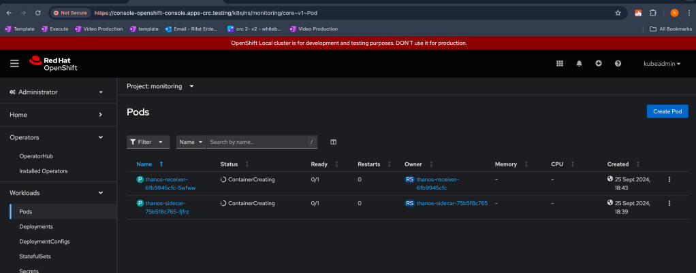Open the lowercase template bookmark
The height and width of the screenshot is (273, 696).
144,29
